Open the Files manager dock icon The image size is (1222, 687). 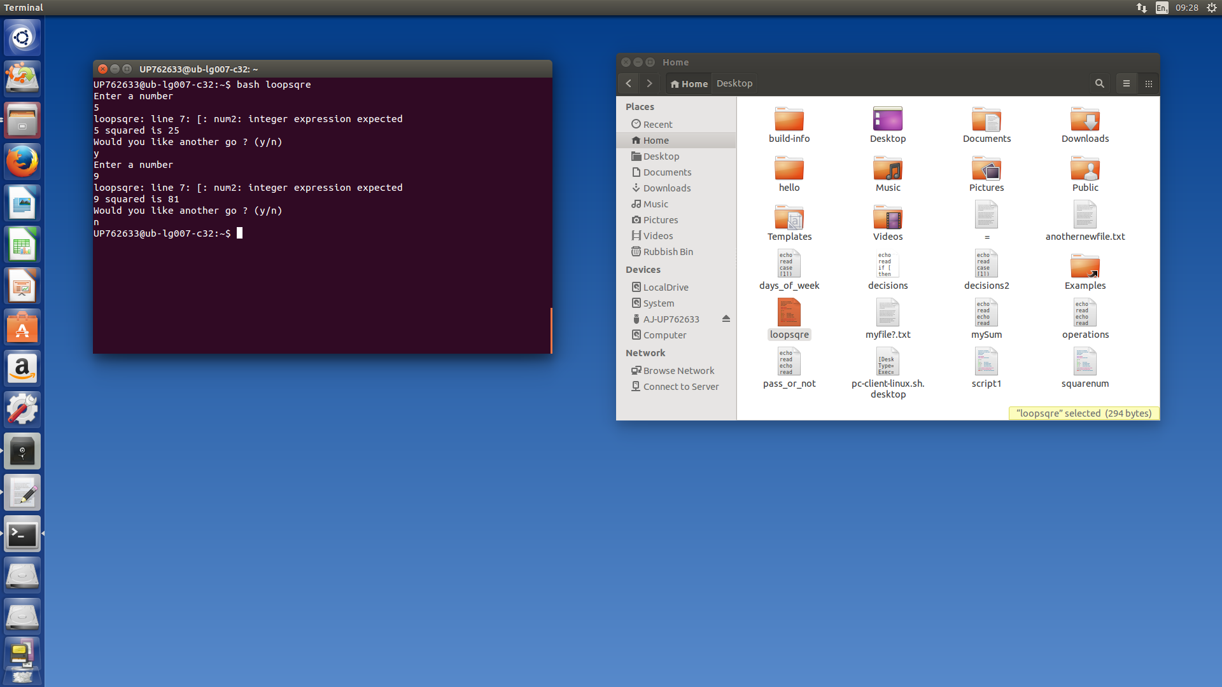click(22, 120)
